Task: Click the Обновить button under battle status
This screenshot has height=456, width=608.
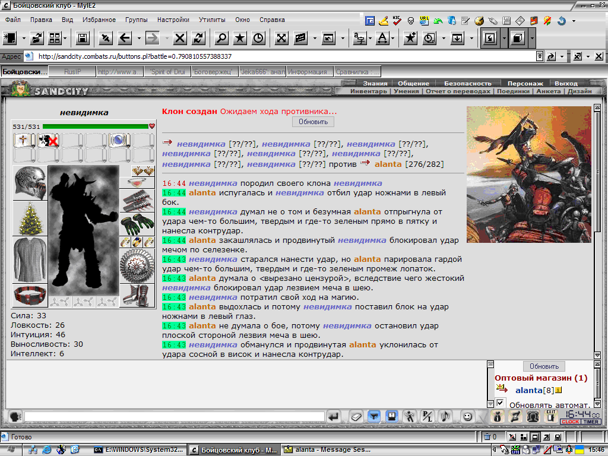Action: click(x=313, y=122)
